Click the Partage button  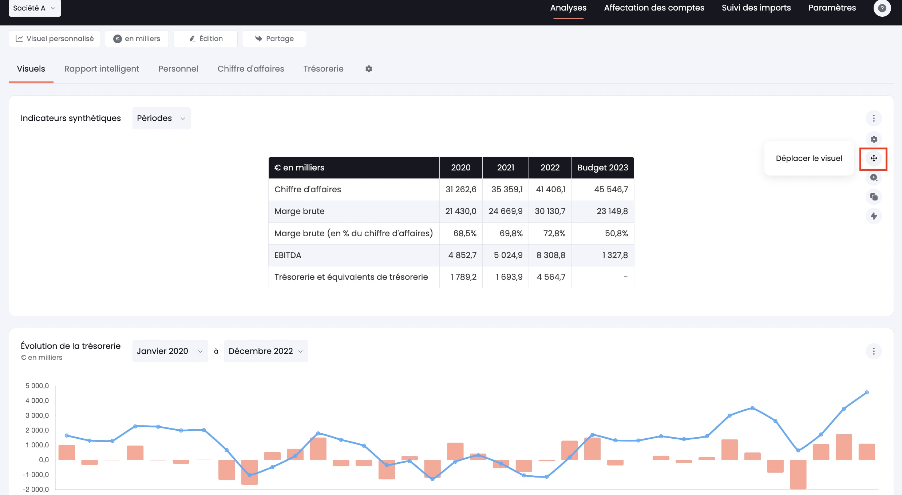[274, 39]
